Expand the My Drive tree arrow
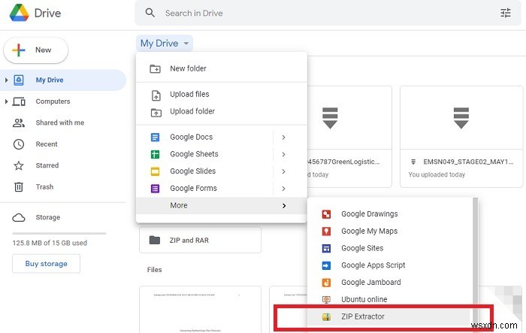526x333 pixels. 6,80
